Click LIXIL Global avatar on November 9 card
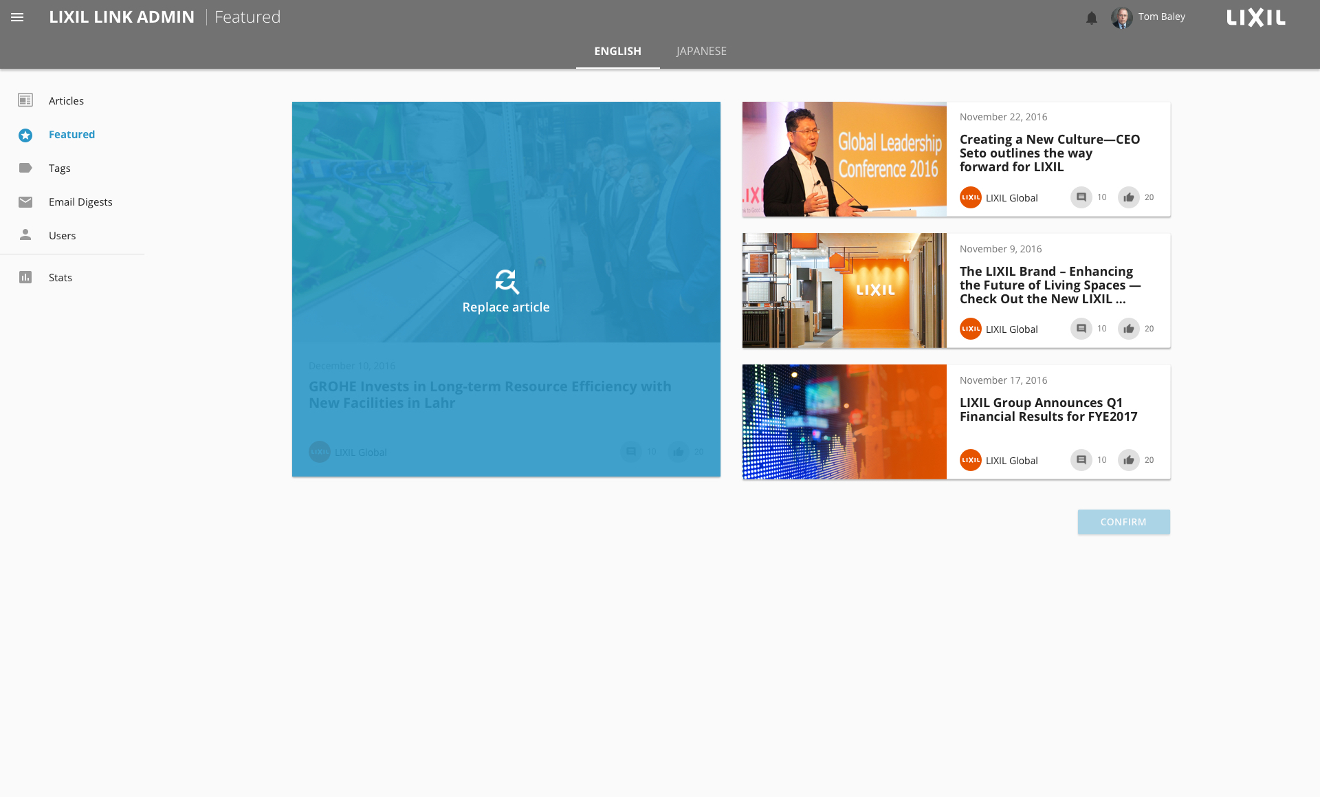 971,329
